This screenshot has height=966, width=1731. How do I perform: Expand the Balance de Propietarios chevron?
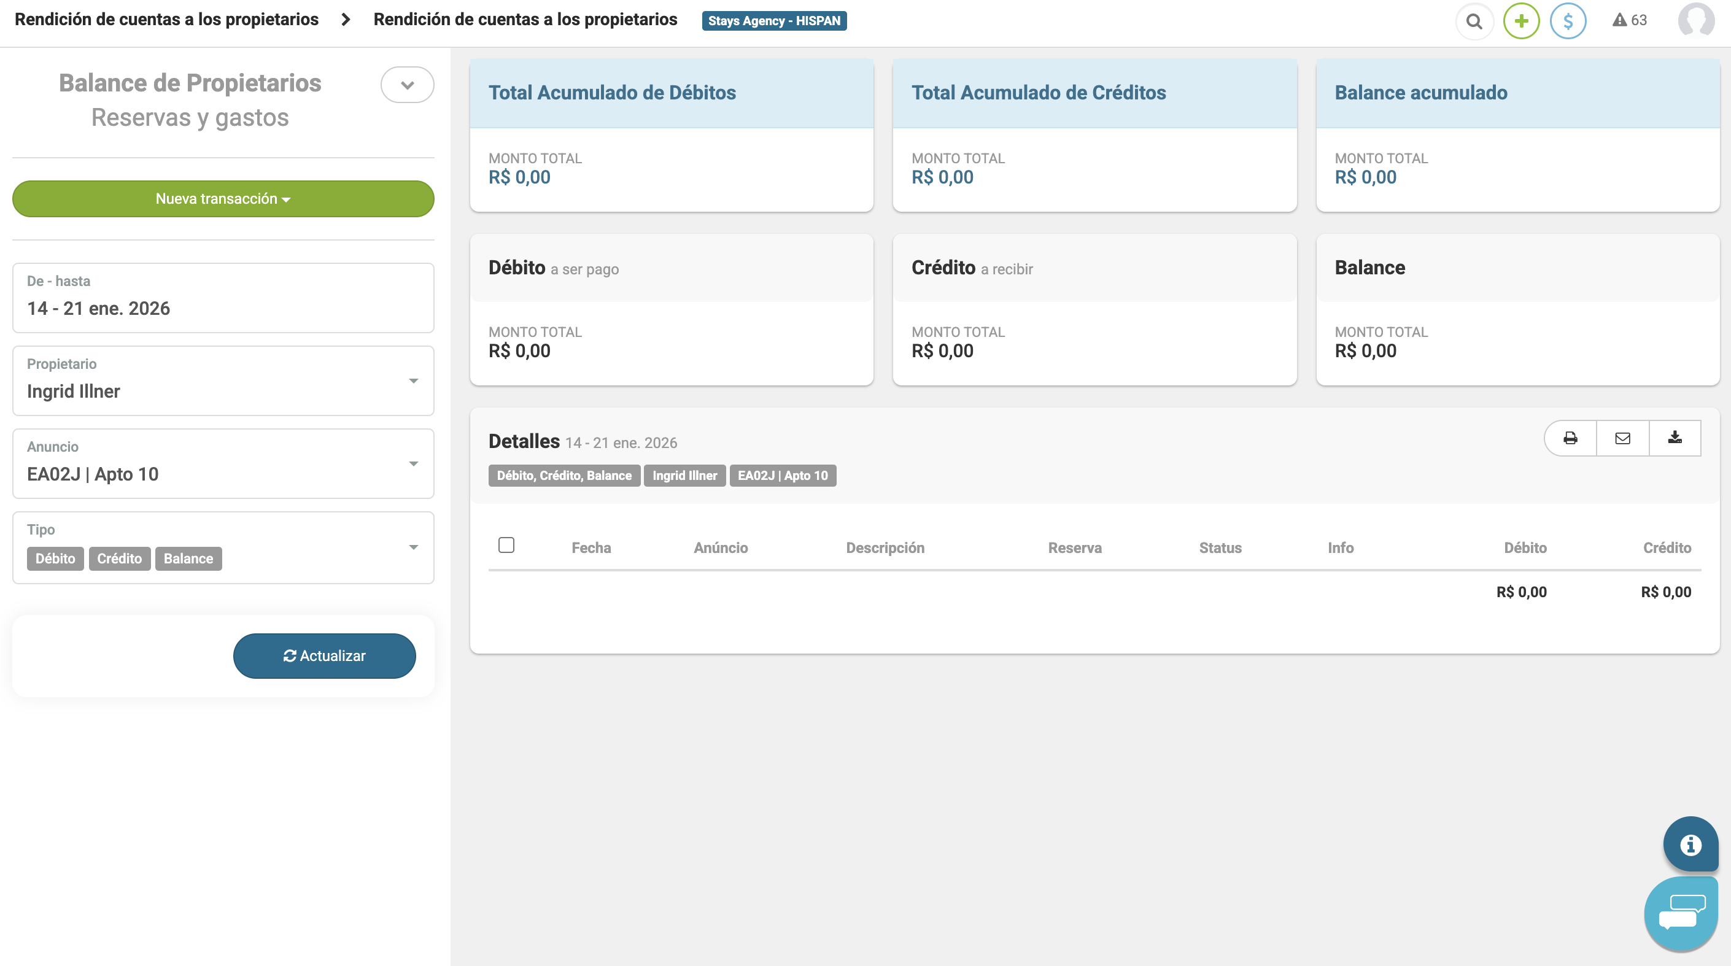tap(407, 85)
